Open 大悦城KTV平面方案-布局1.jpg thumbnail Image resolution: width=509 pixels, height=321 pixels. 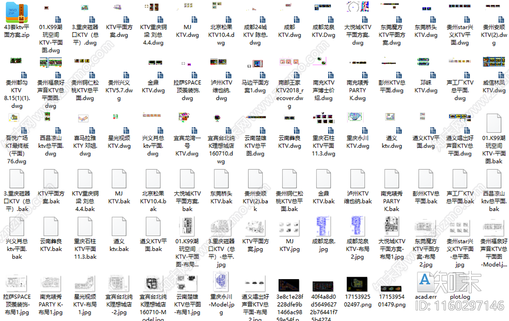point(392,226)
